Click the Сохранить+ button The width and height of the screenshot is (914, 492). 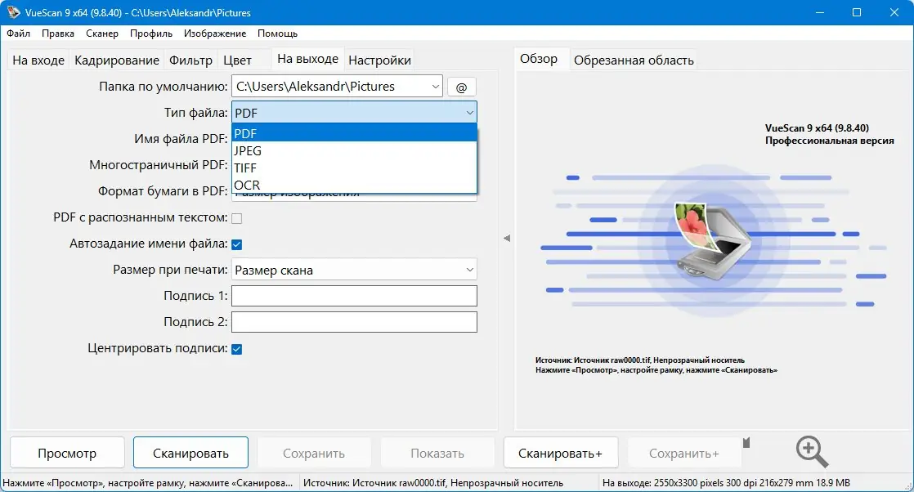(683, 453)
